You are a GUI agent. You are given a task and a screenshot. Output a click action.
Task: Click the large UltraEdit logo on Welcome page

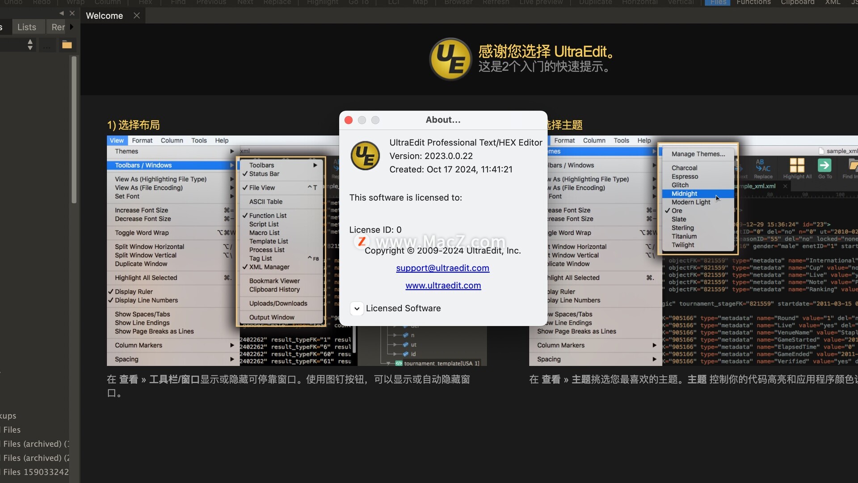(x=450, y=59)
